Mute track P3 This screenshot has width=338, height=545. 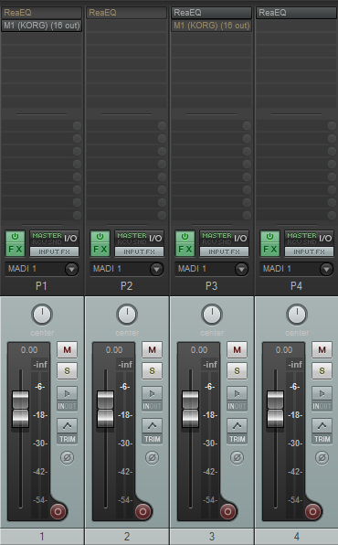pyautogui.click(x=237, y=349)
